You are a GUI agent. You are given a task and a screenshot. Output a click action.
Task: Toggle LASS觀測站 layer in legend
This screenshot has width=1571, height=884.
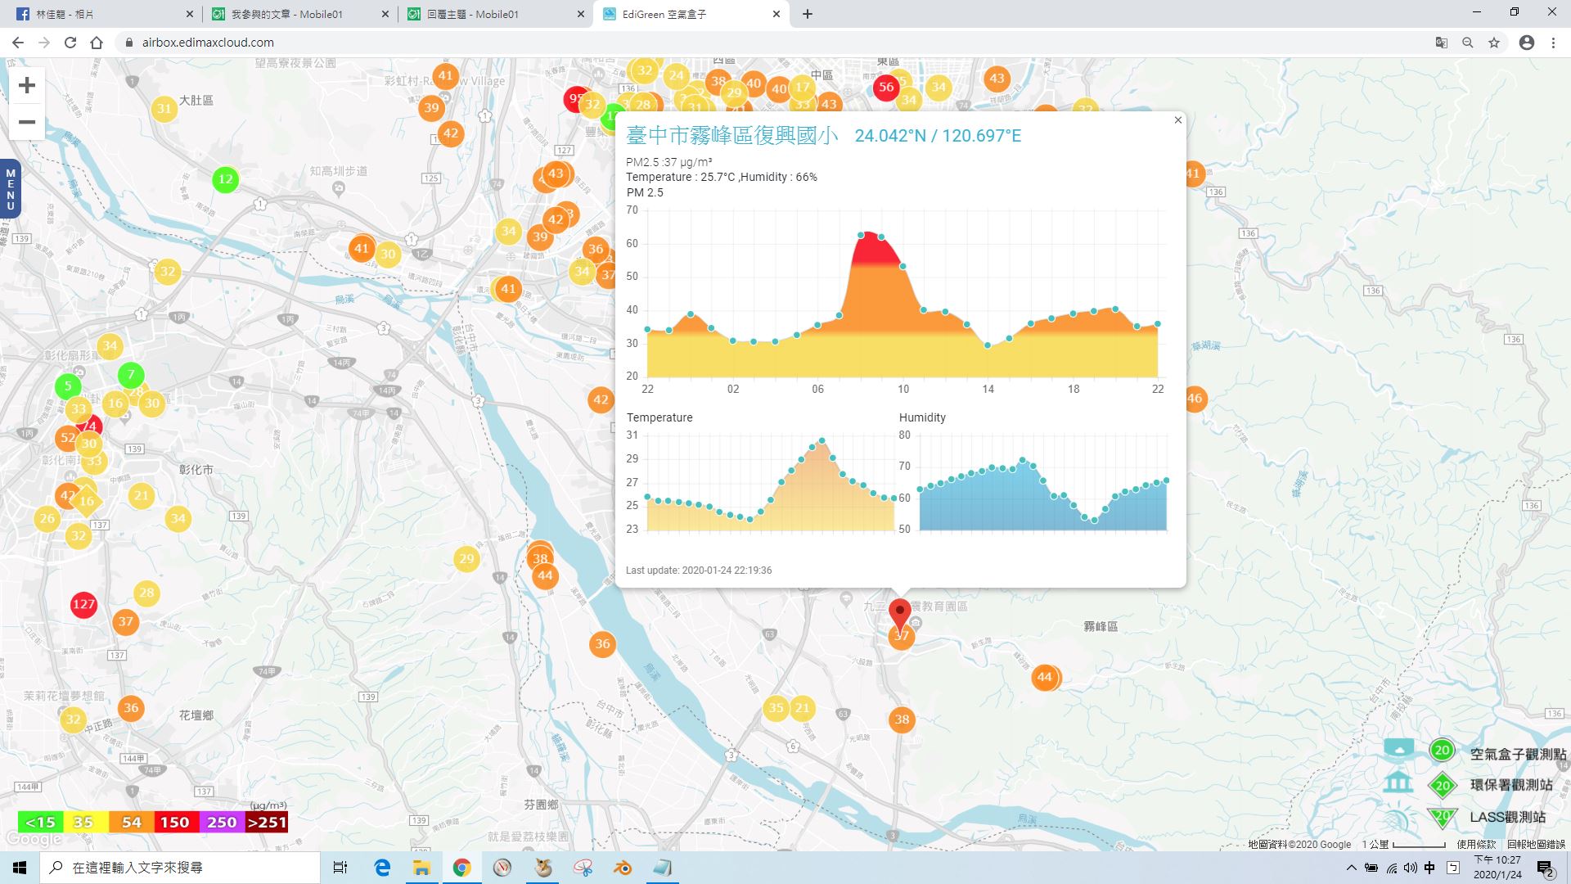pyautogui.click(x=1465, y=816)
